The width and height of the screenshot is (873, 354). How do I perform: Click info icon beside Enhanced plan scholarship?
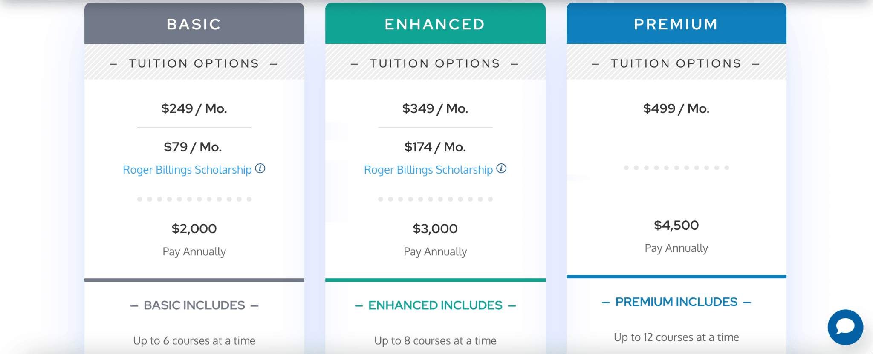[x=501, y=168]
